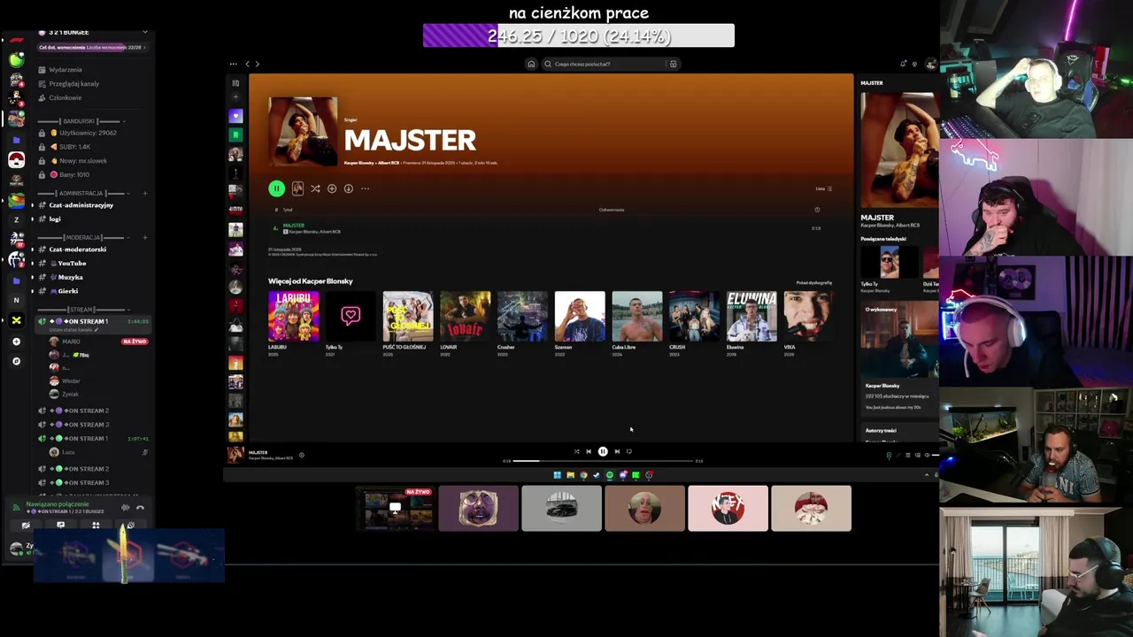The width and height of the screenshot is (1133, 637).
Task: Toggle repeat in the bottom player bar
Action: [629, 451]
